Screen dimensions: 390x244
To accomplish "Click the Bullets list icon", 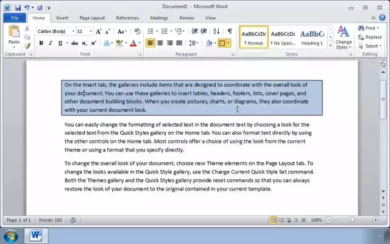I will point(151,31).
